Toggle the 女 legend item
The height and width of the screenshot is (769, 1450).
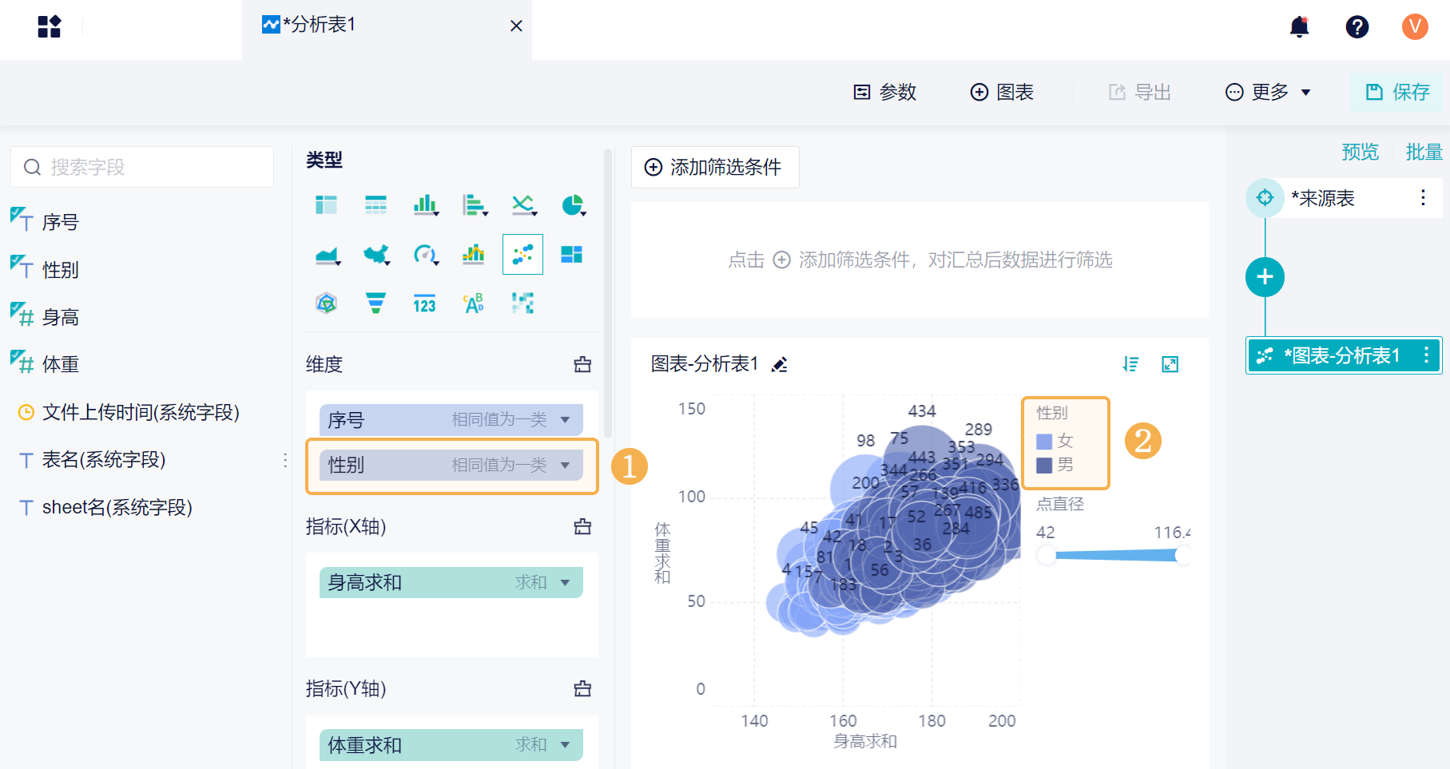[1055, 441]
